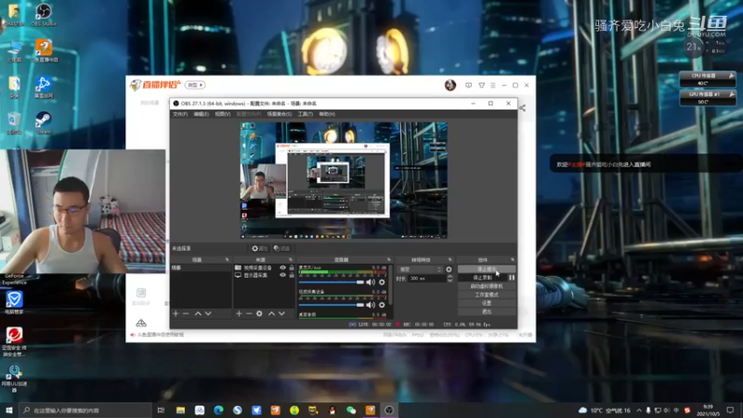Click the 设置 button in controls
The width and height of the screenshot is (743, 418).
click(x=487, y=304)
